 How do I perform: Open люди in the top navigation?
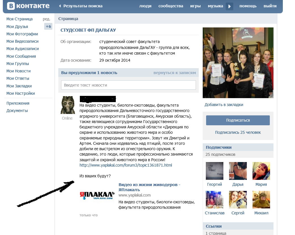click(x=145, y=6)
